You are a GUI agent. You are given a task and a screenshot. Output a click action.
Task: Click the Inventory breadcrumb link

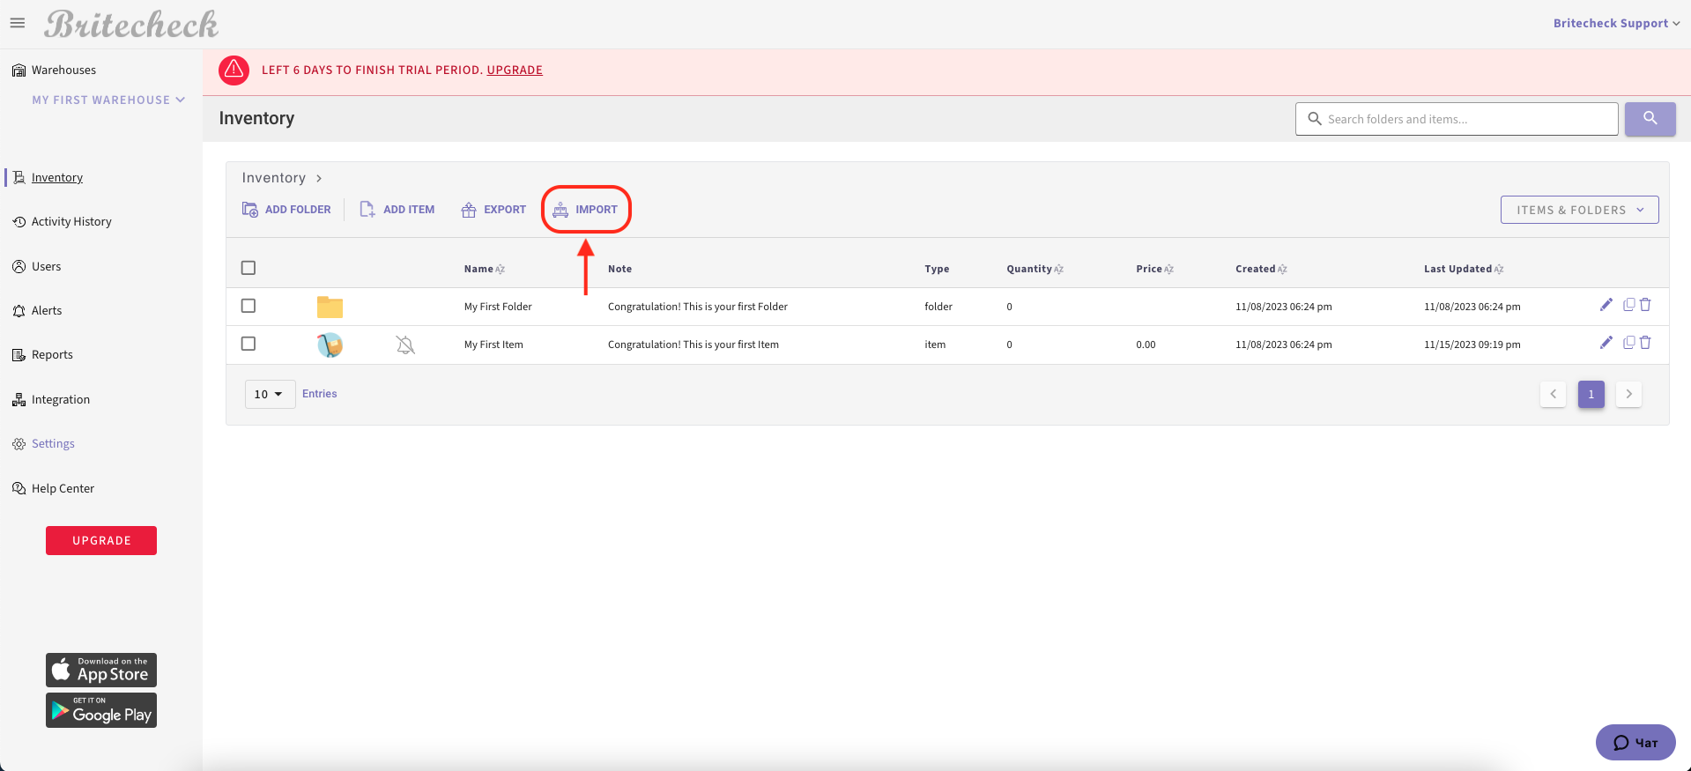(274, 178)
